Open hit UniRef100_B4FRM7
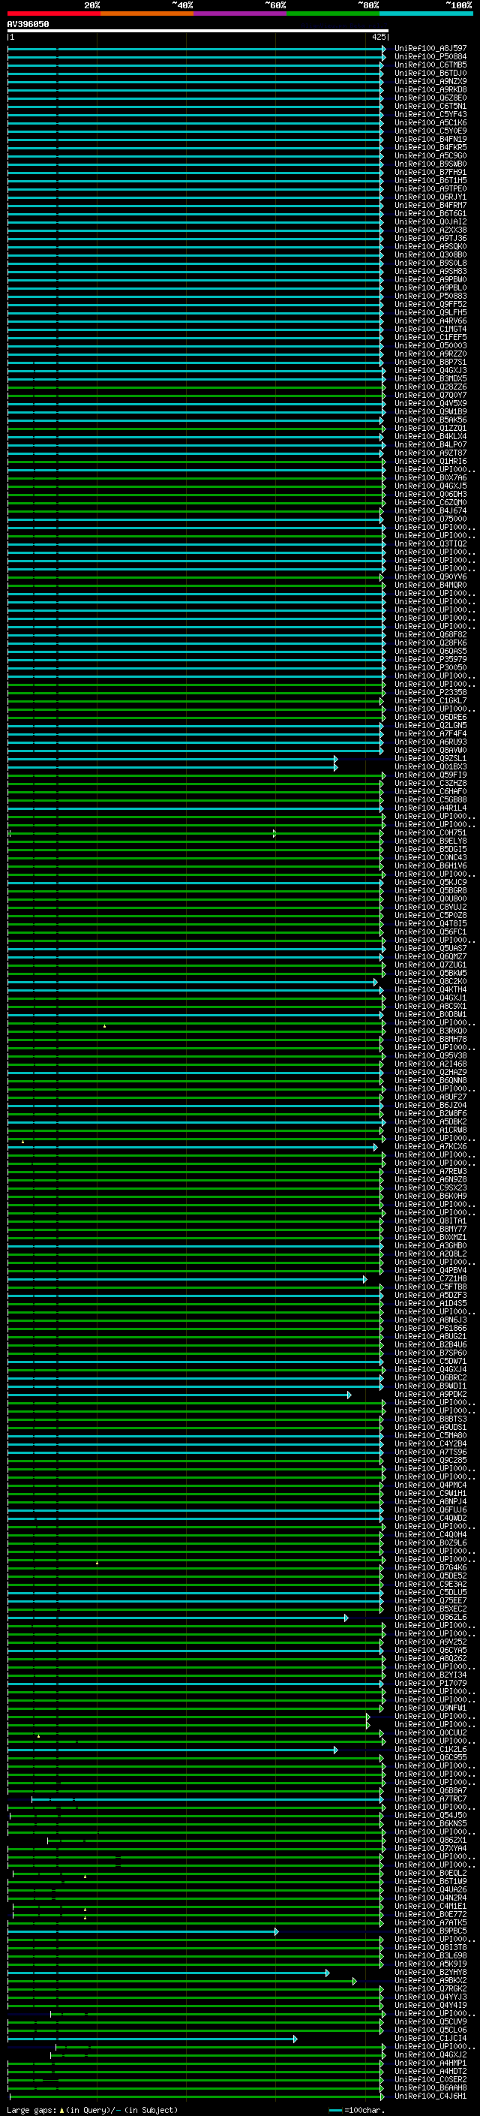 [x=430, y=206]
